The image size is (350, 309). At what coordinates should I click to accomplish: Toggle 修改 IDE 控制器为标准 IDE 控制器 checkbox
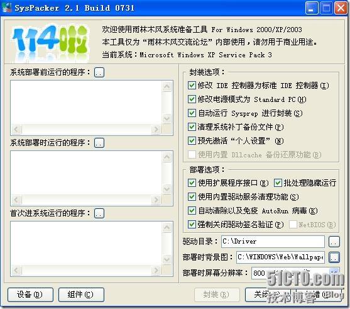192,85
